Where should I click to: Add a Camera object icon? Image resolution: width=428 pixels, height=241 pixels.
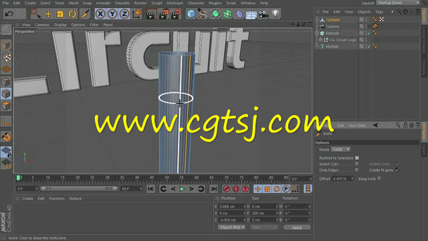(263, 13)
